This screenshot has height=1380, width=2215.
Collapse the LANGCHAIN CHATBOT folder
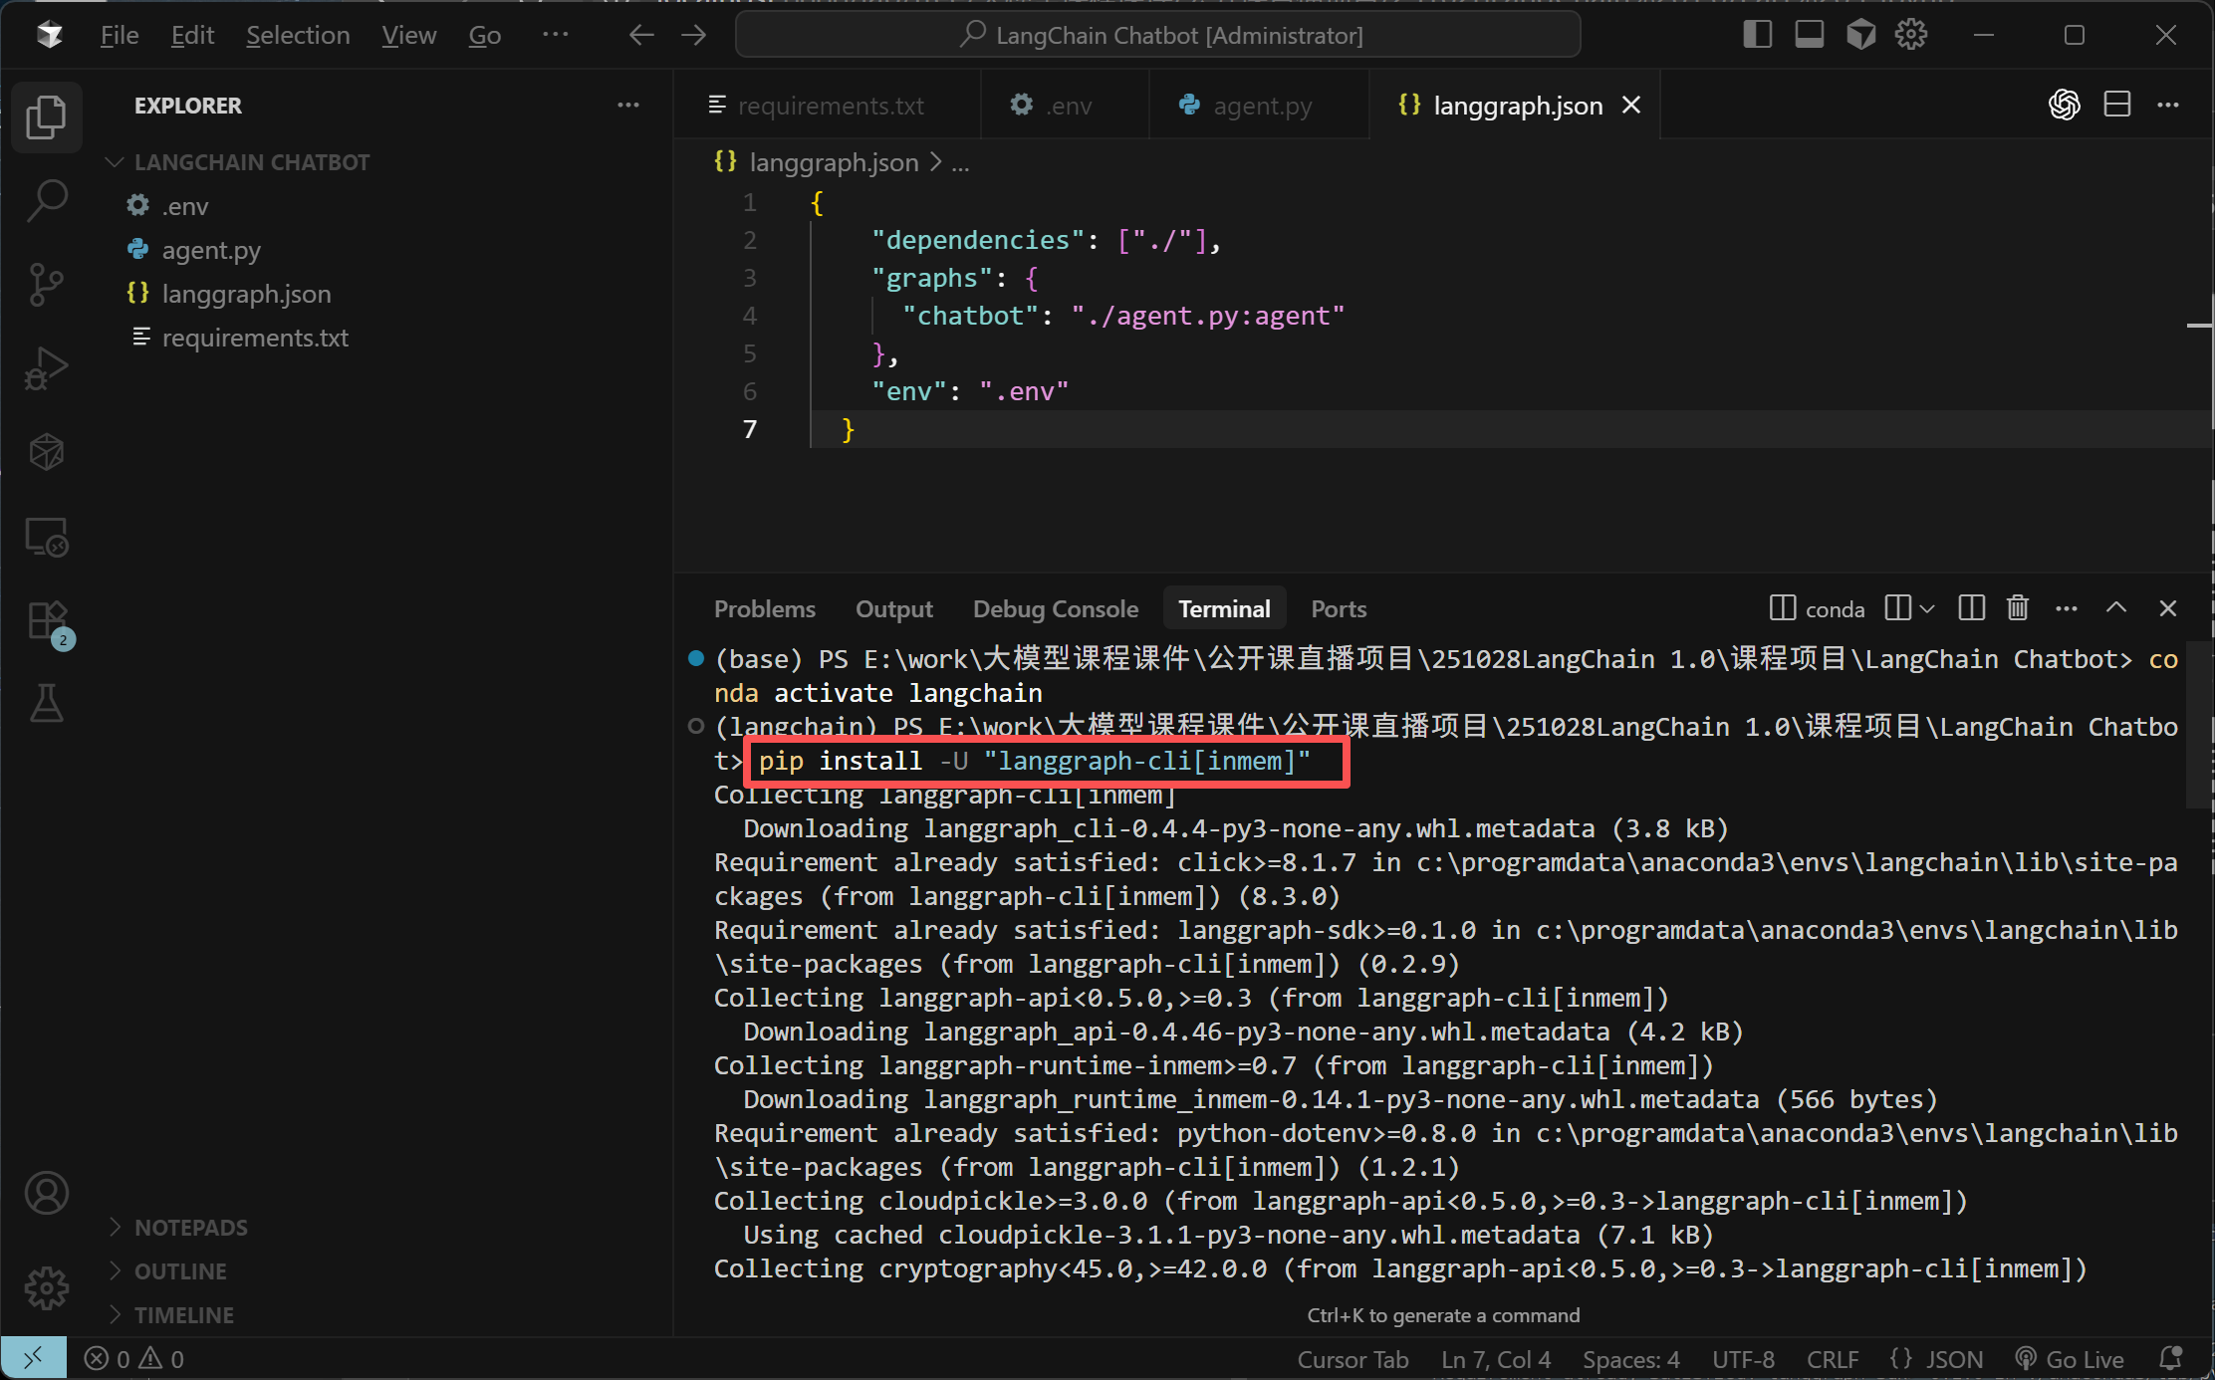pyautogui.click(x=239, y=161)
